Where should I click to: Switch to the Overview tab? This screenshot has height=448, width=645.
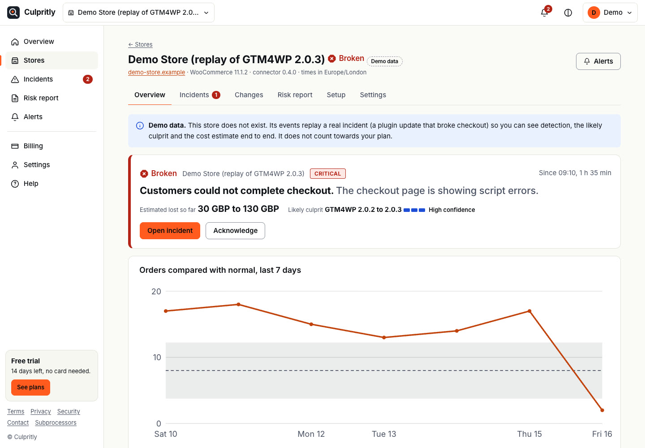150,95
